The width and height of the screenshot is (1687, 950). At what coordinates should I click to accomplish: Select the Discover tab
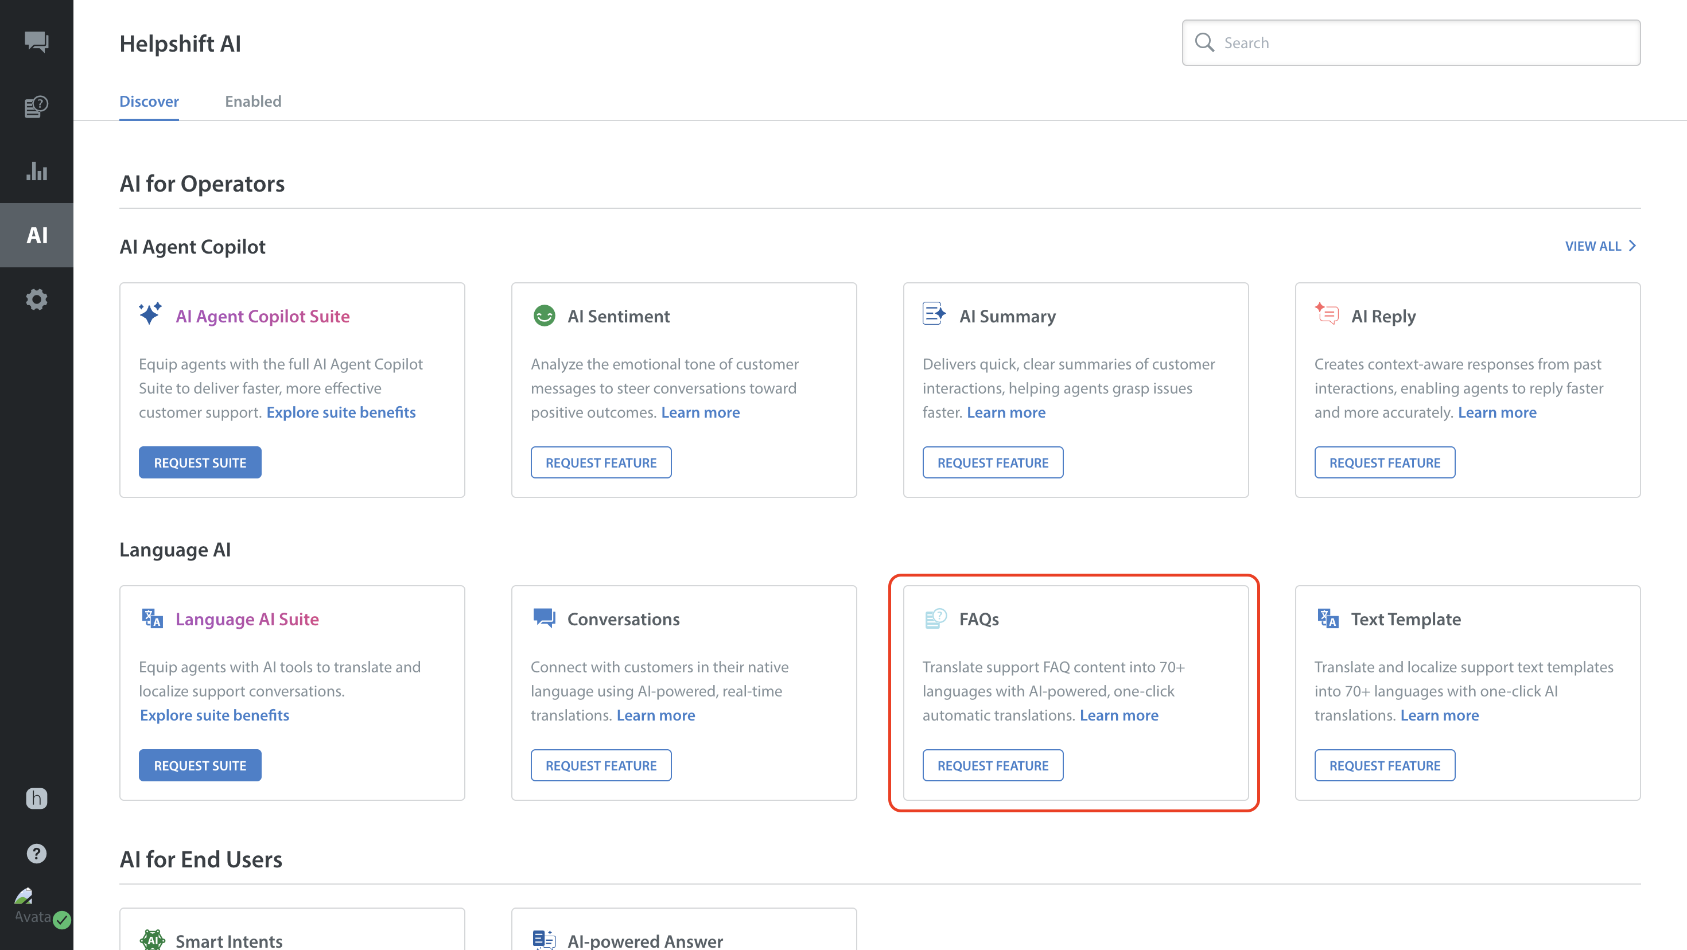click(x=149, y=102)
